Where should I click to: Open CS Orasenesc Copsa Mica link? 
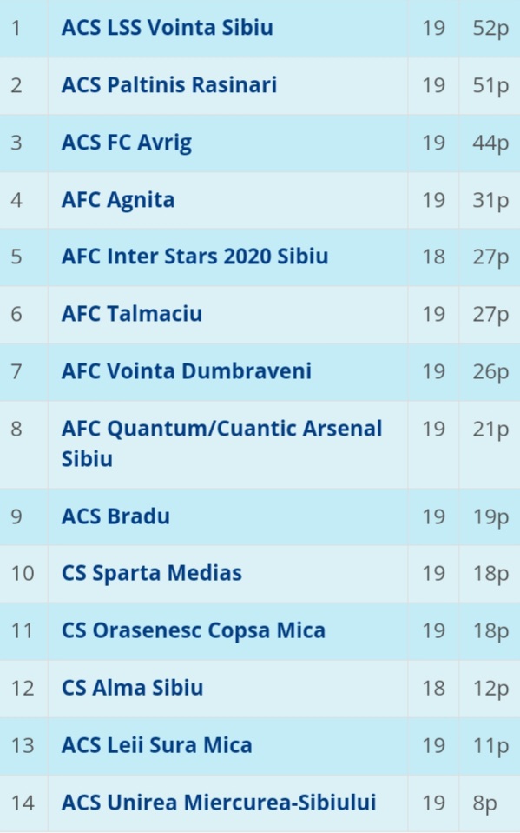193,630
